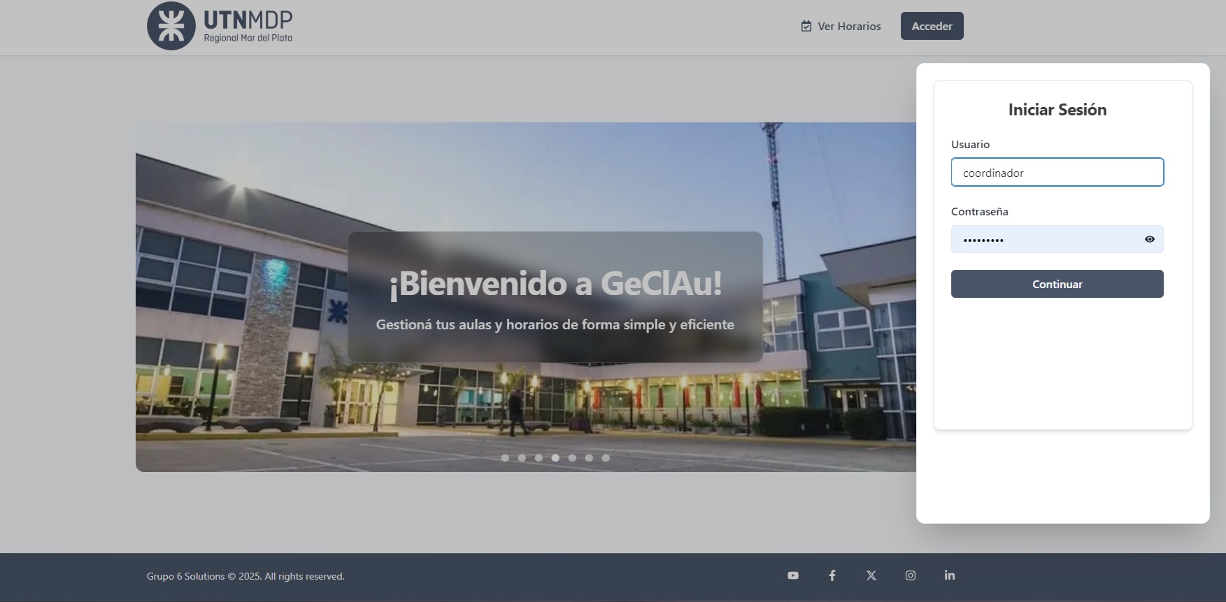Open the Facebook icon in footer
This screenshot has width=1226, height=602.
tap(832, 575)
